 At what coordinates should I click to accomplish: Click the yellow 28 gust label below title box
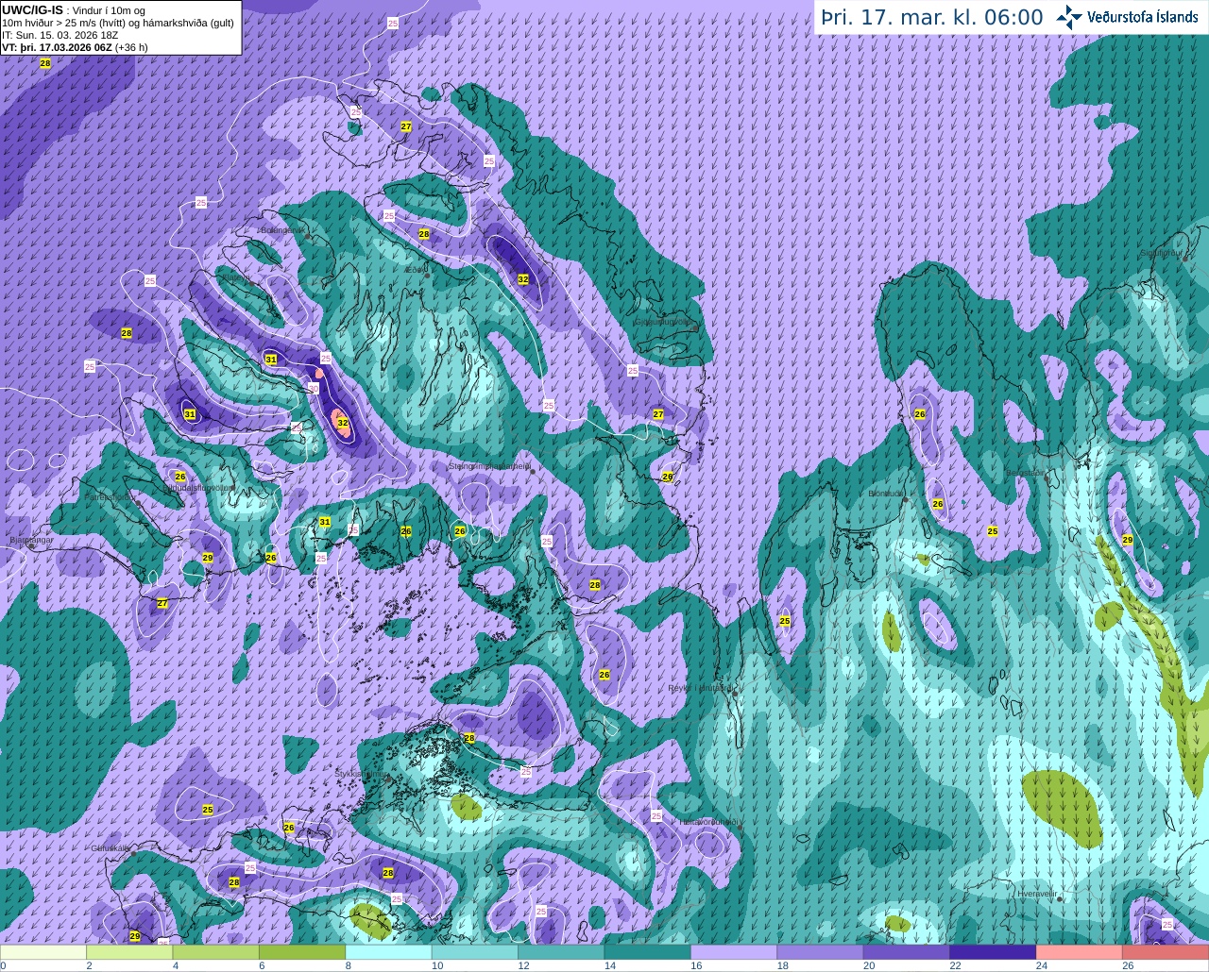(44, 63)
